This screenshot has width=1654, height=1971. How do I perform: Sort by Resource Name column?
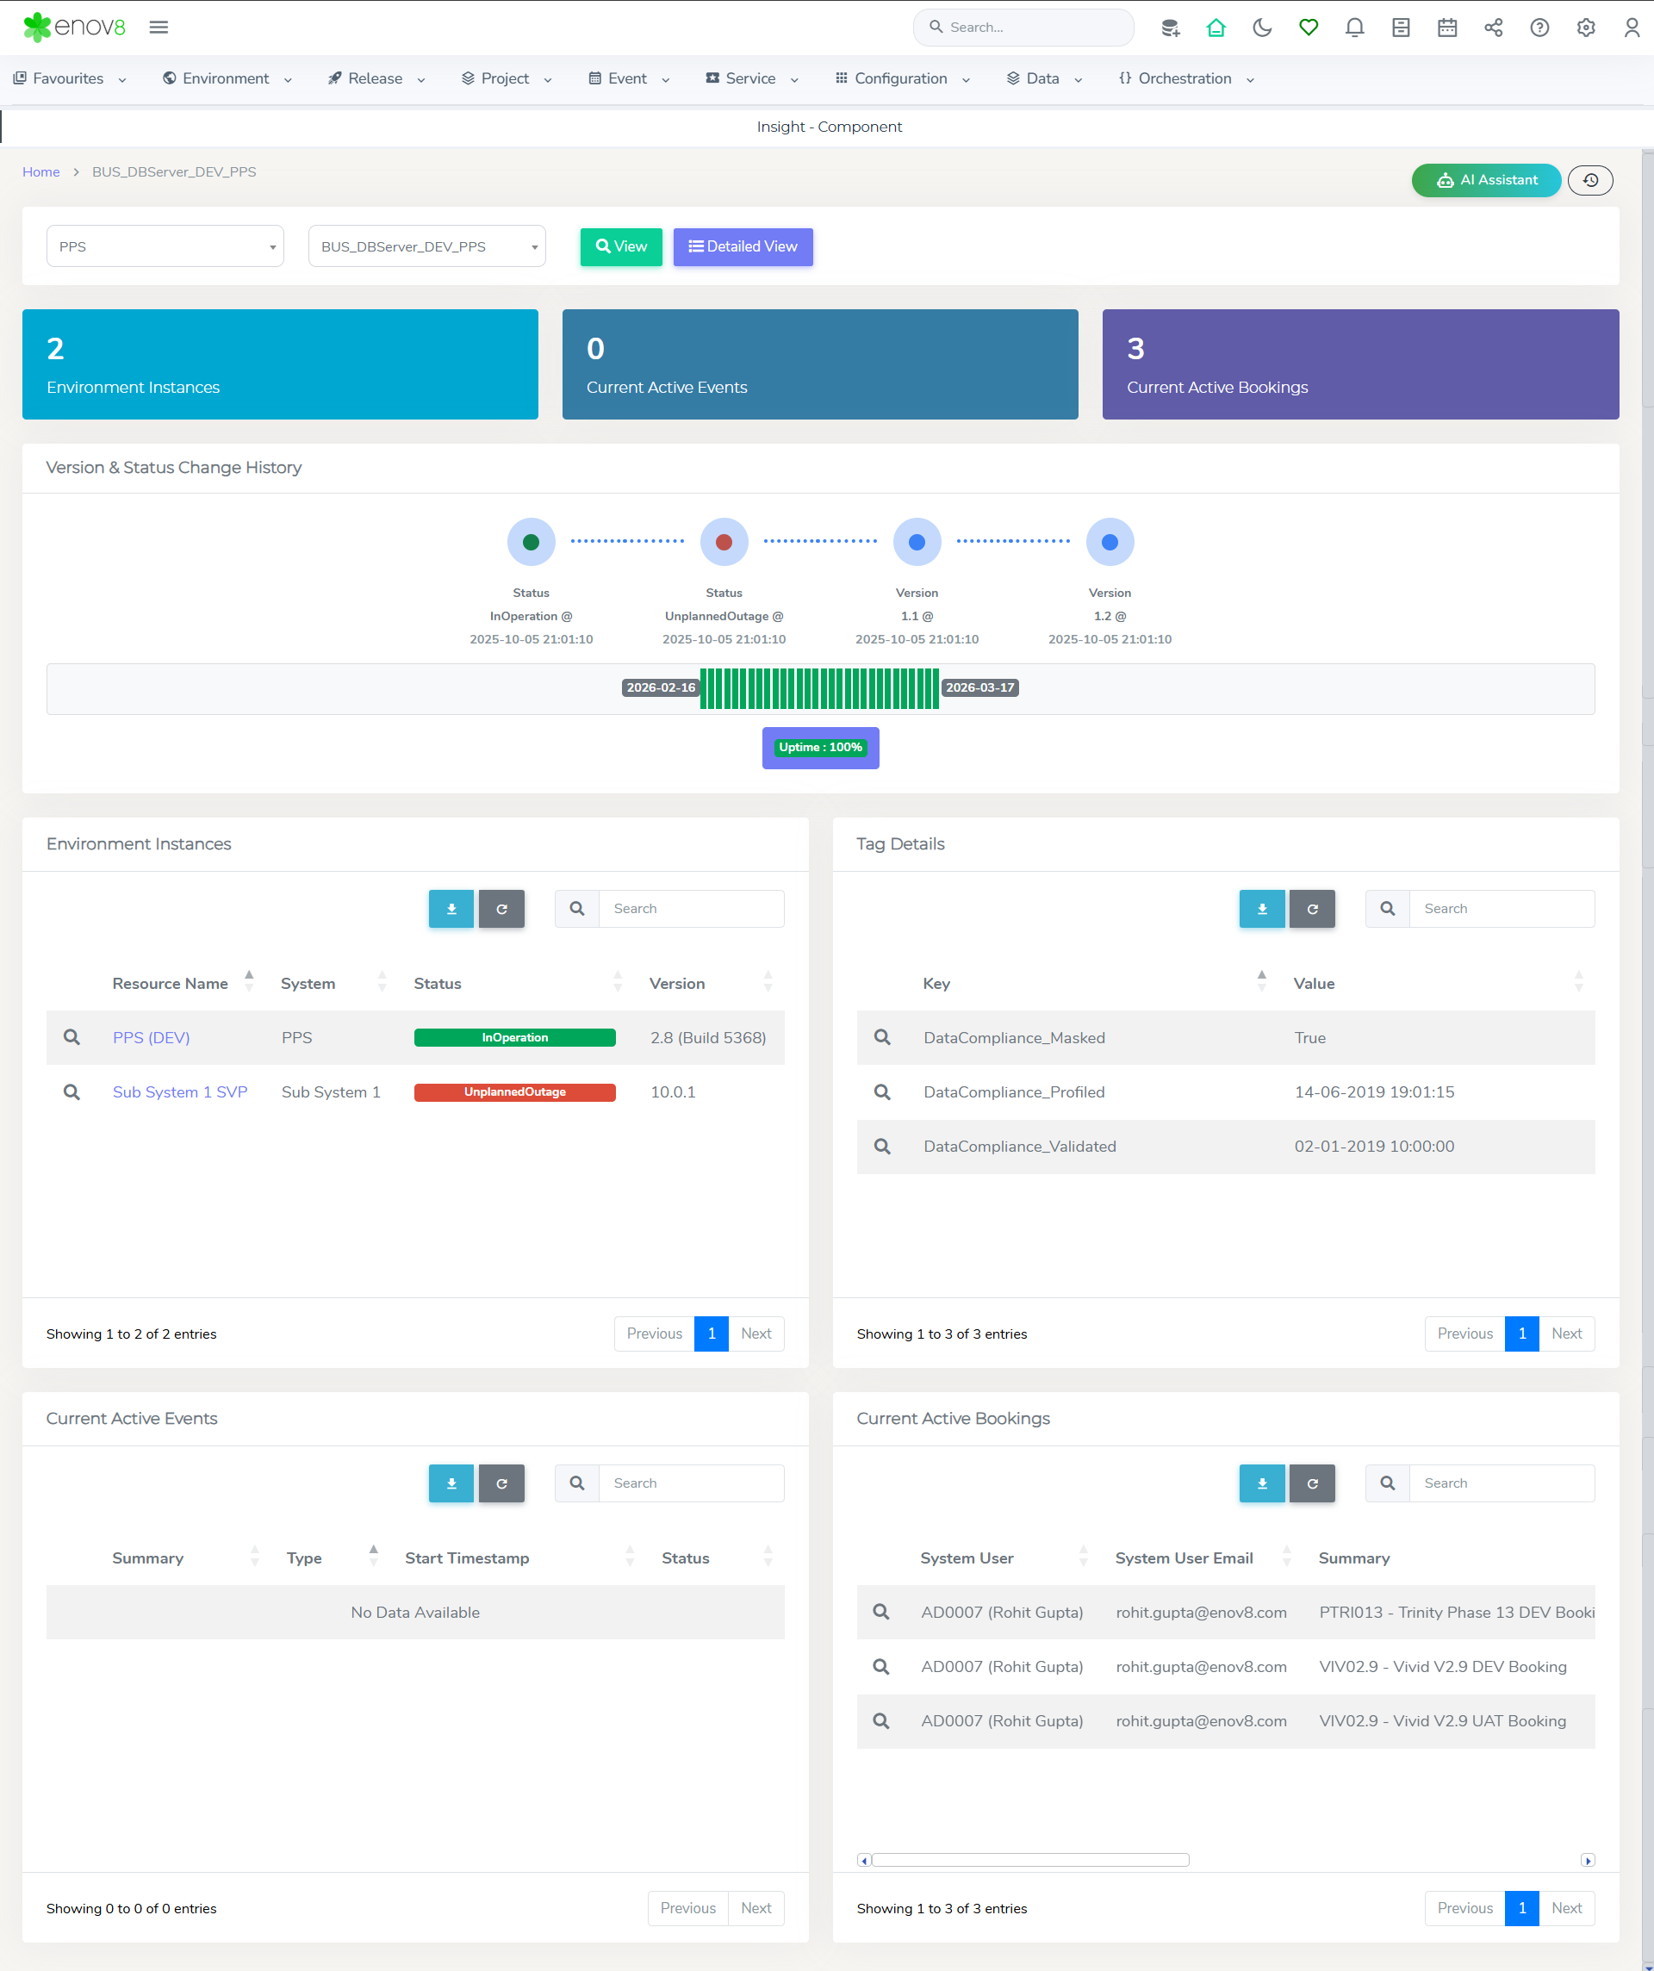(170, 984)
